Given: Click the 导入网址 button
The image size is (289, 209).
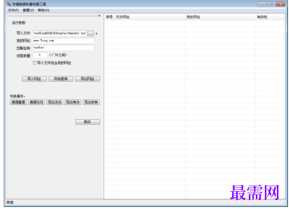Looking at the screenshot, I should [34, 79].
